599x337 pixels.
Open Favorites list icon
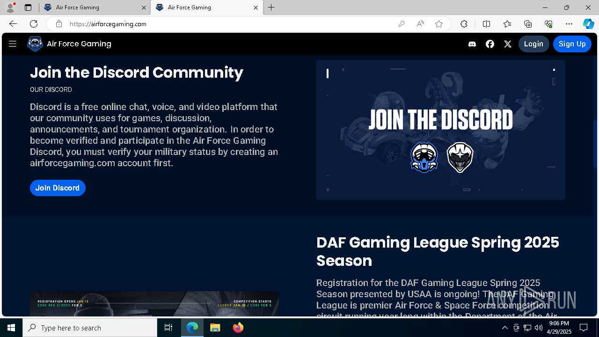tap(507, 24)
